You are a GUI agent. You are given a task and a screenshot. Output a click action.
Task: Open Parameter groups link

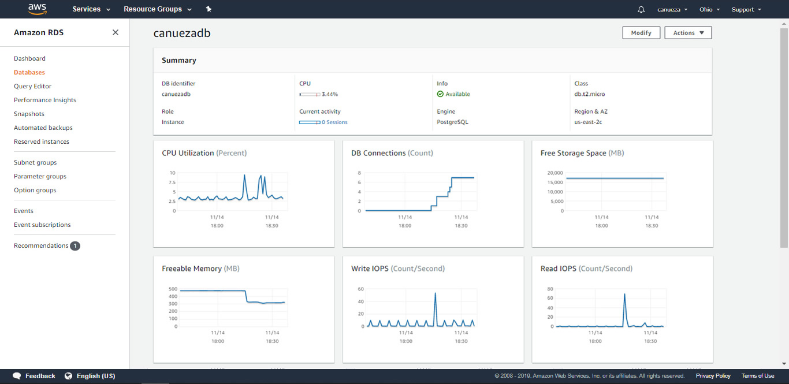point(40,176)
